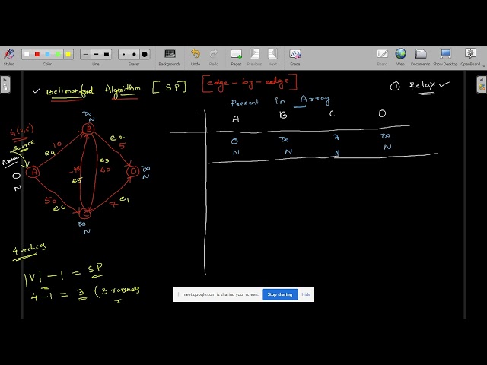Expand the left side panel tab
487x365 pixels.
(5, 84)
